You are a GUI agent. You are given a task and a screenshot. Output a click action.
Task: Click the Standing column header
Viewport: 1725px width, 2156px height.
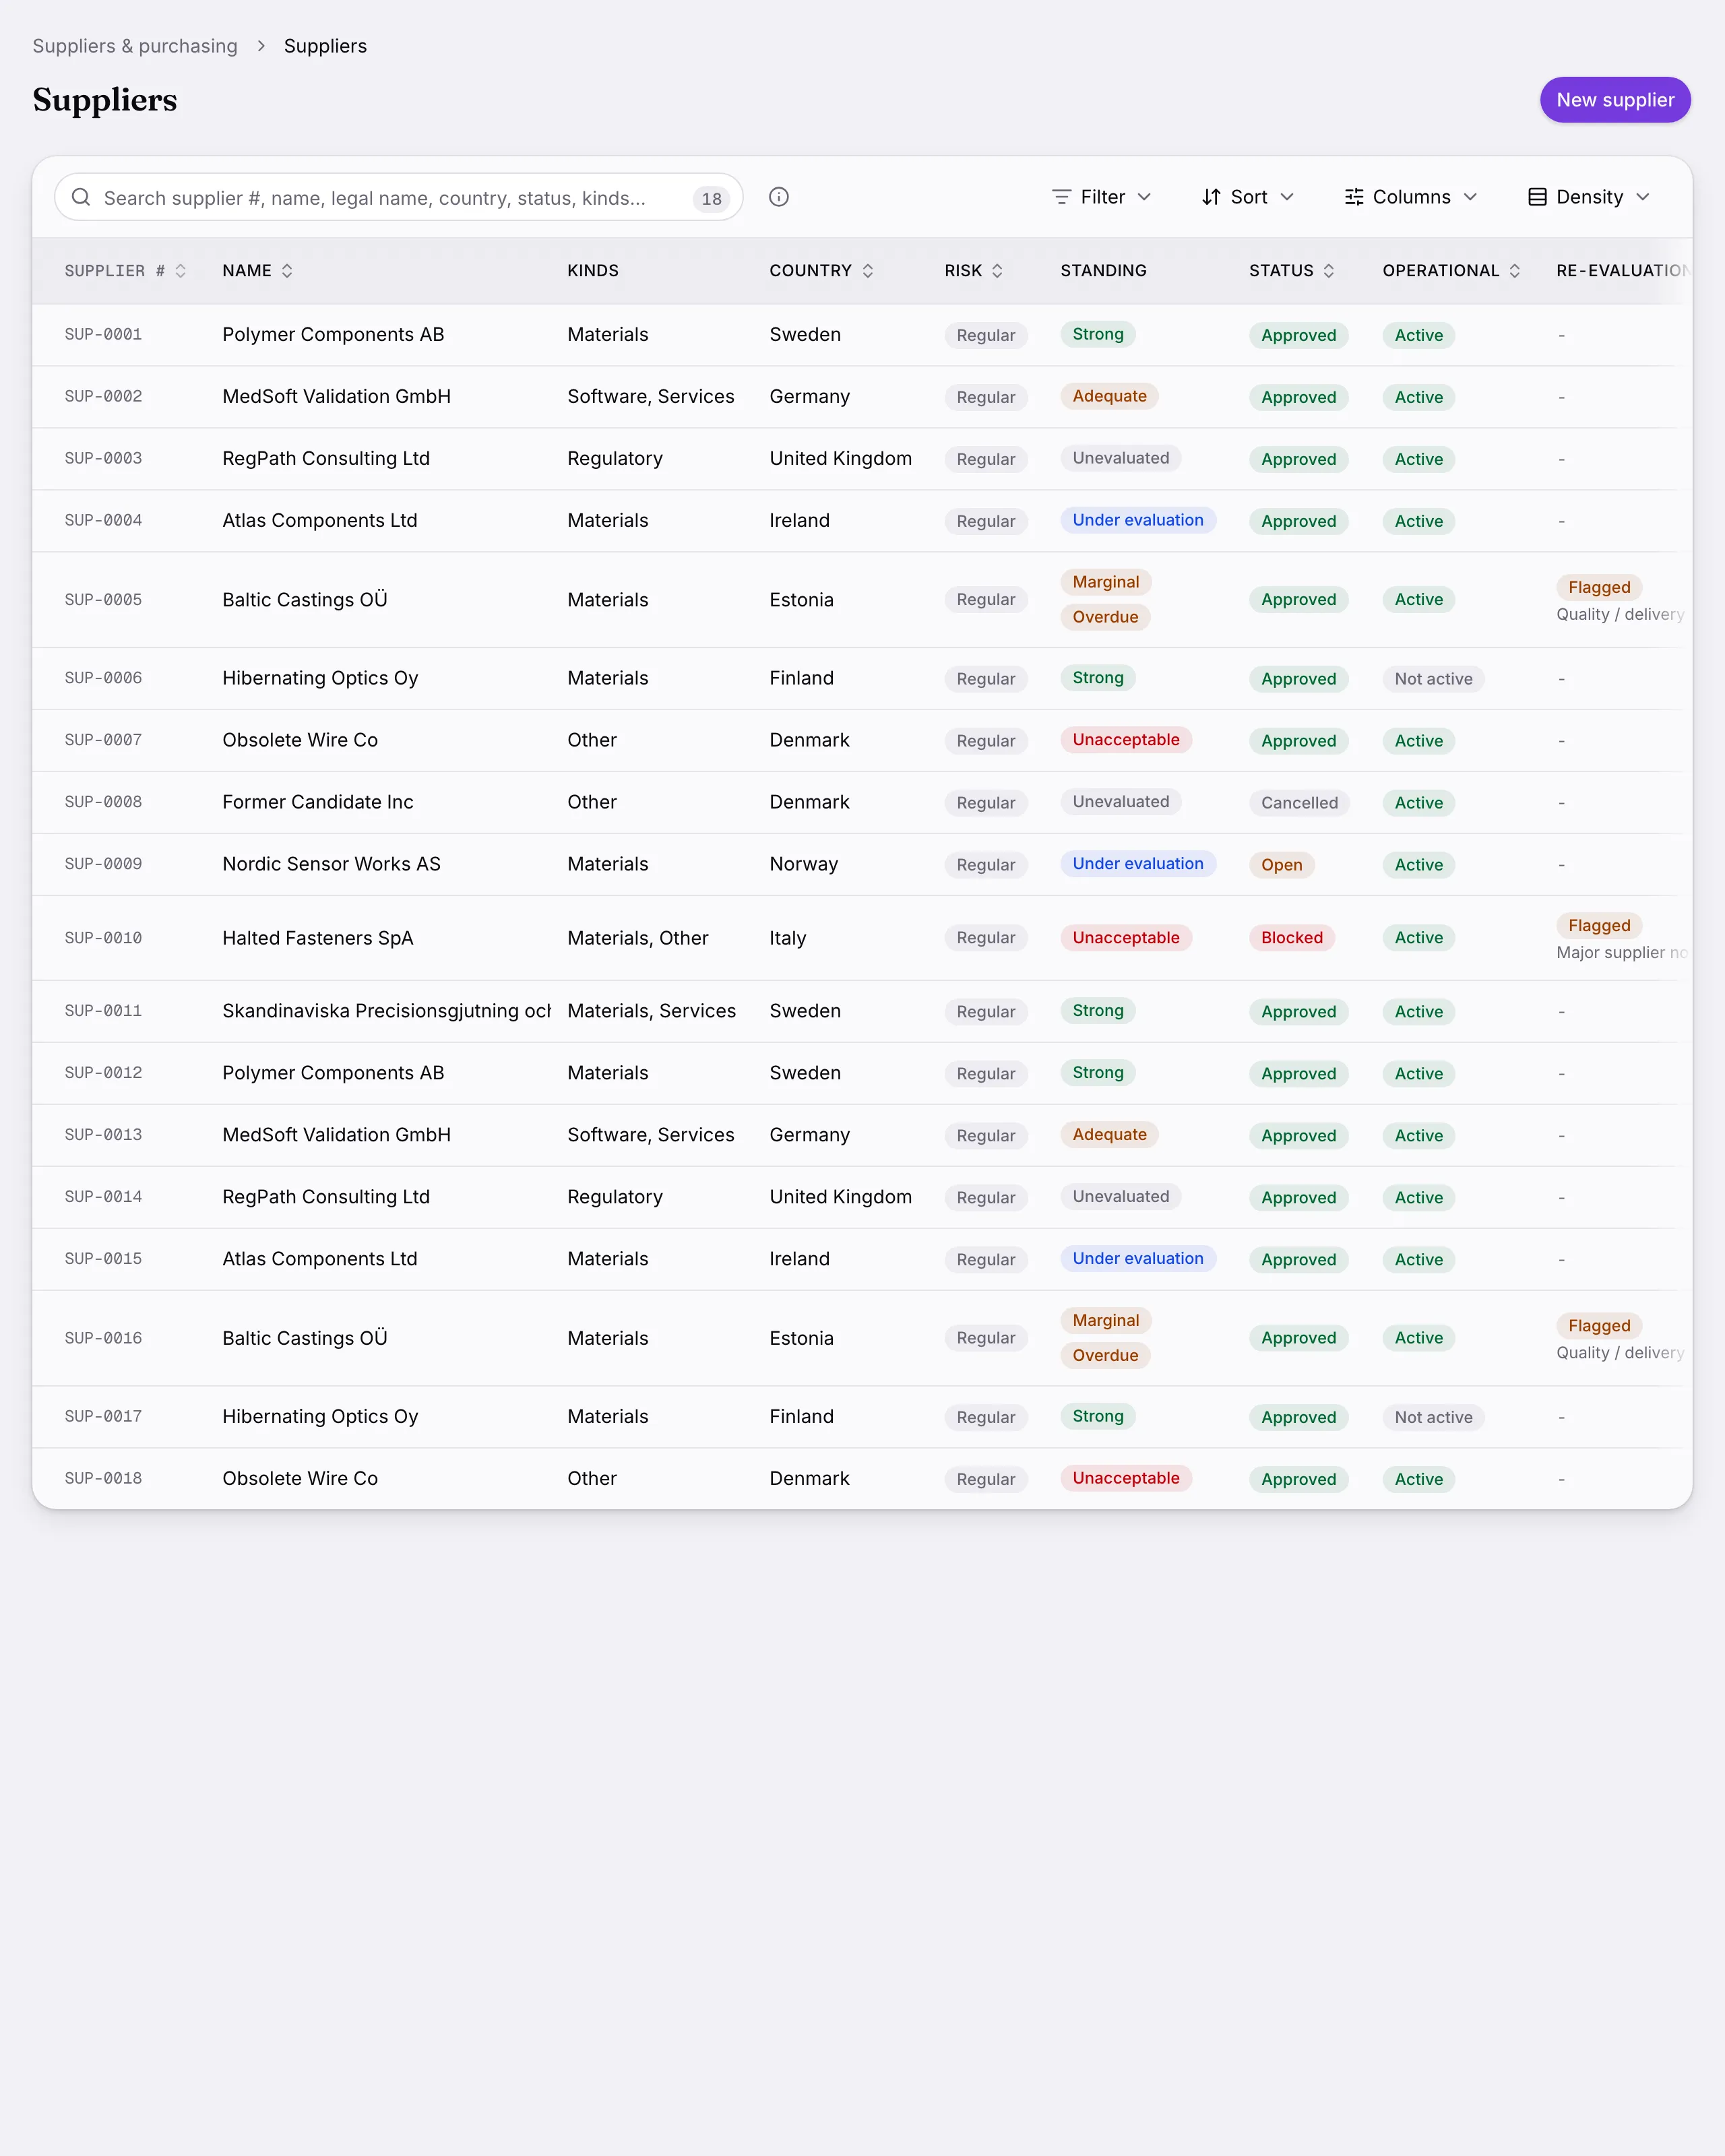[x=1103, y=271]
